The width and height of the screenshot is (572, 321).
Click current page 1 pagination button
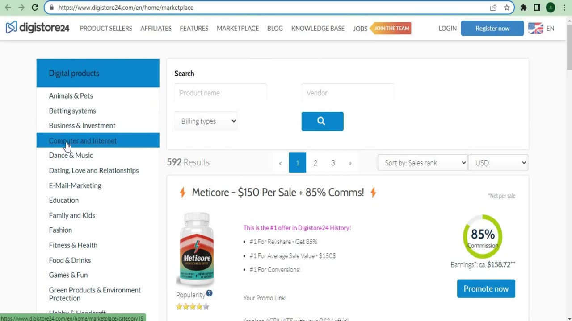298,163
